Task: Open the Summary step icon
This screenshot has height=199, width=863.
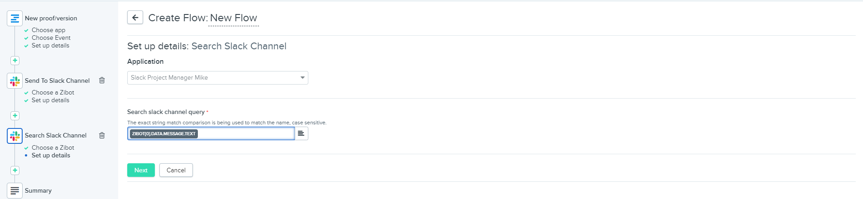Action: click(x=15, y=190)
